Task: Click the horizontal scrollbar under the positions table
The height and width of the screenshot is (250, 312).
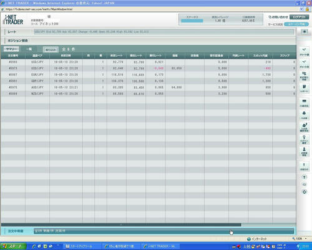Action: coord(121,225)
